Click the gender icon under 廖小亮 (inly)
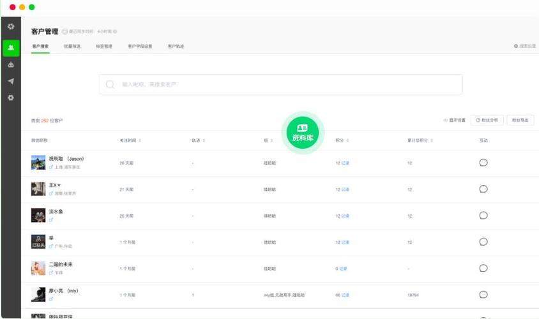 [x=51, y=299]
